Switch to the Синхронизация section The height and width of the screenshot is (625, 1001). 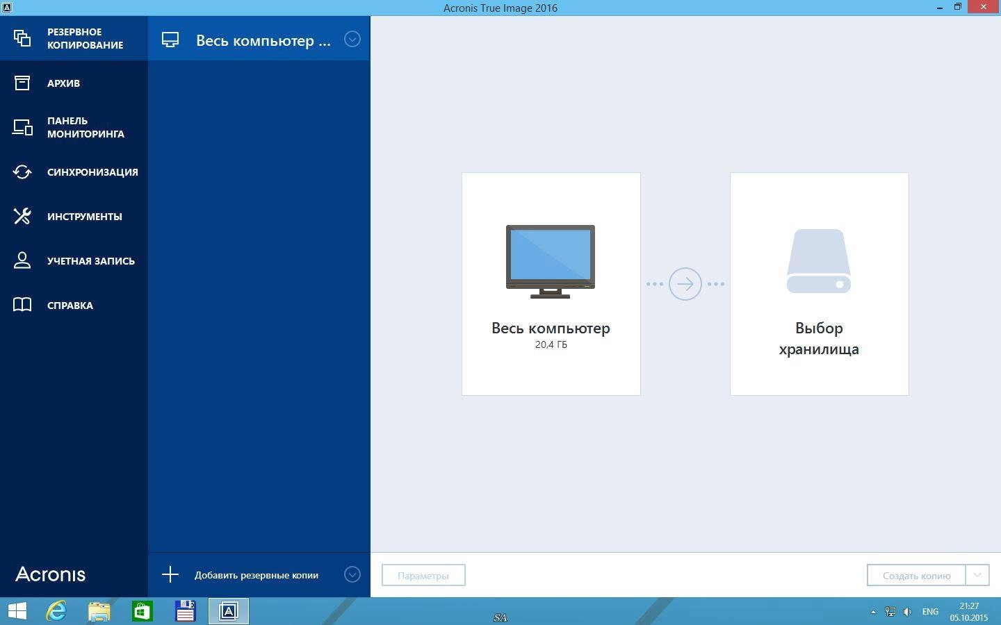point(74,172)
